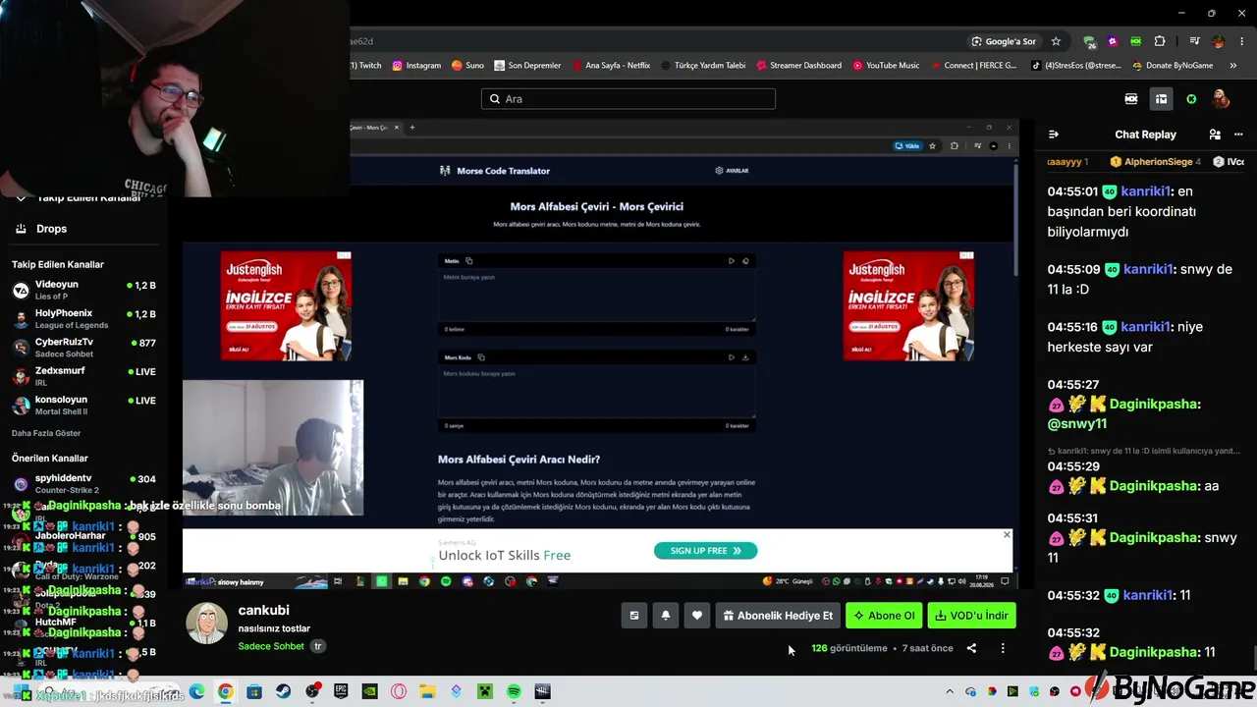Play the Metin text audio
This screenshot has width=1257, height=707.
click(x=732, y=261)
